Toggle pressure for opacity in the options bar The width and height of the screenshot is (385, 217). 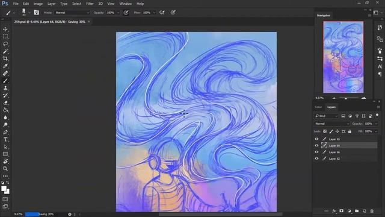pyautogui.click(x=126, y=13)
